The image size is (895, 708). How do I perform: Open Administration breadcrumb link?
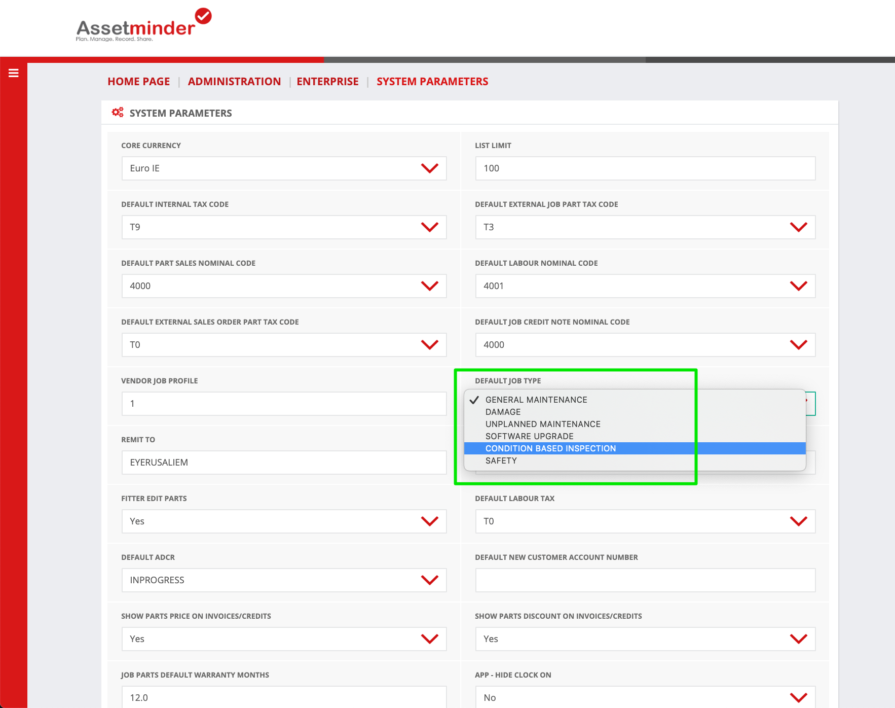(234, 82)
